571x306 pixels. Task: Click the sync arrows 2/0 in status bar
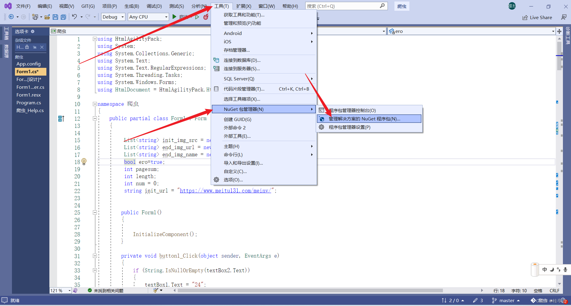pyautogui.click(x=450, y=300)
